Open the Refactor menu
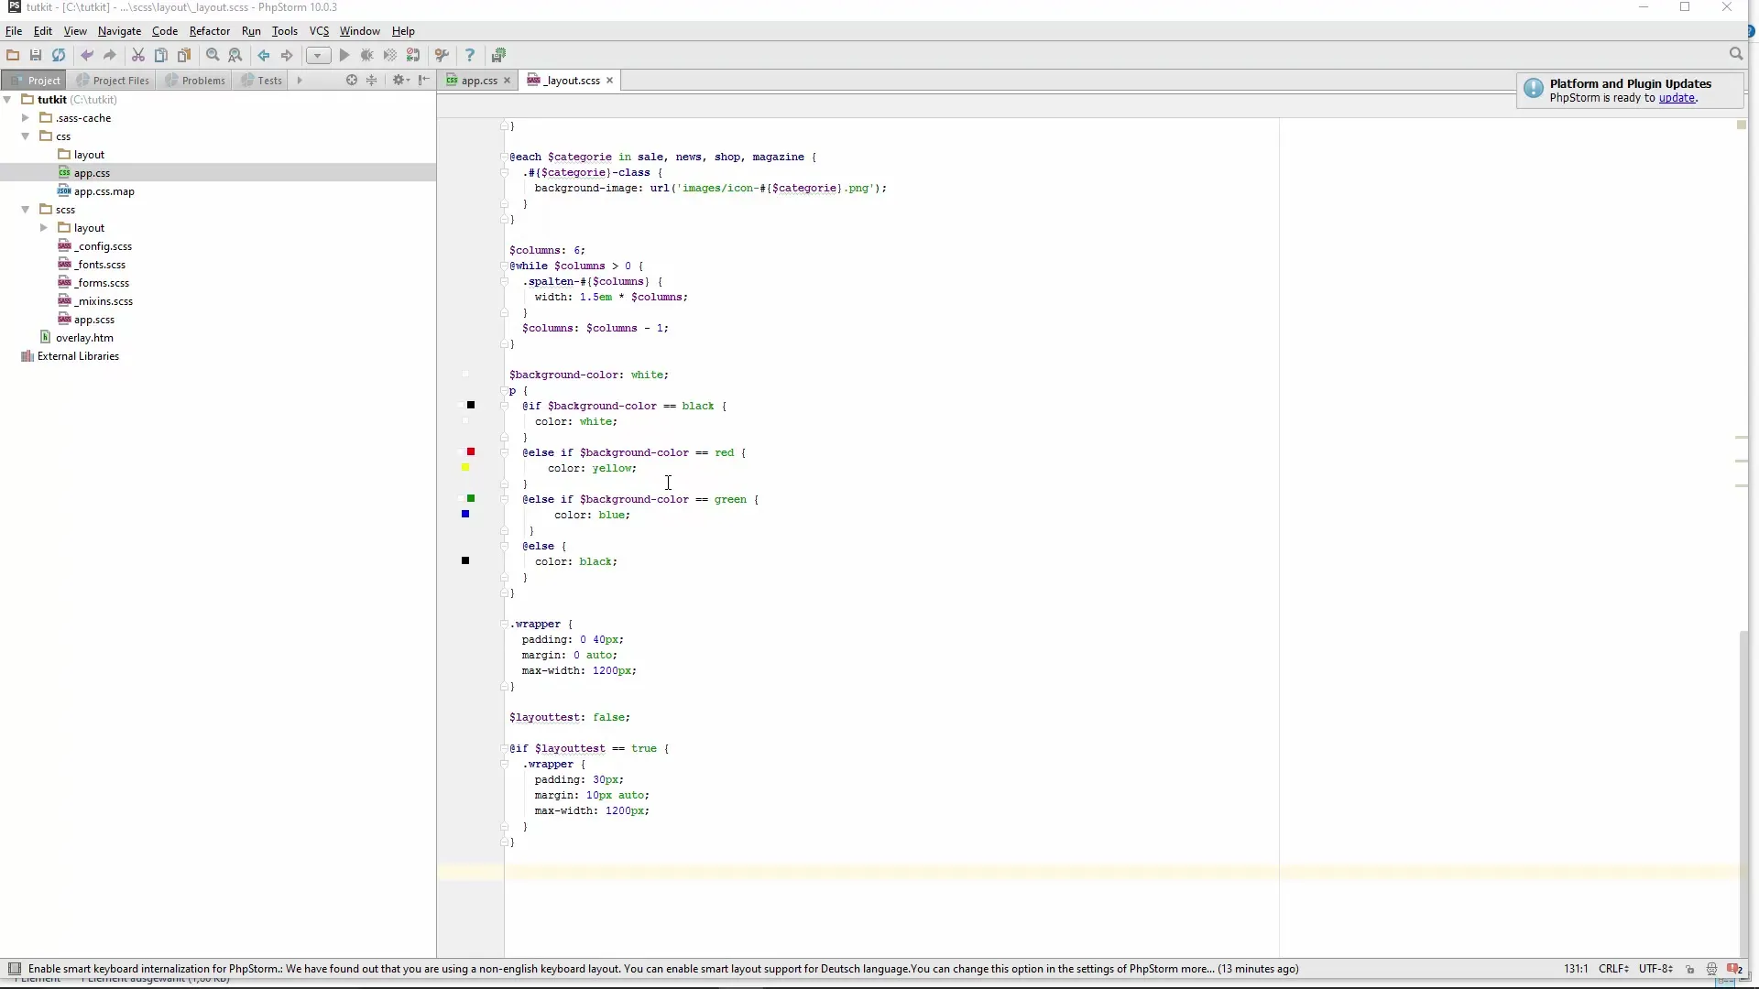1759x989 pixels. tap(210, 31)
